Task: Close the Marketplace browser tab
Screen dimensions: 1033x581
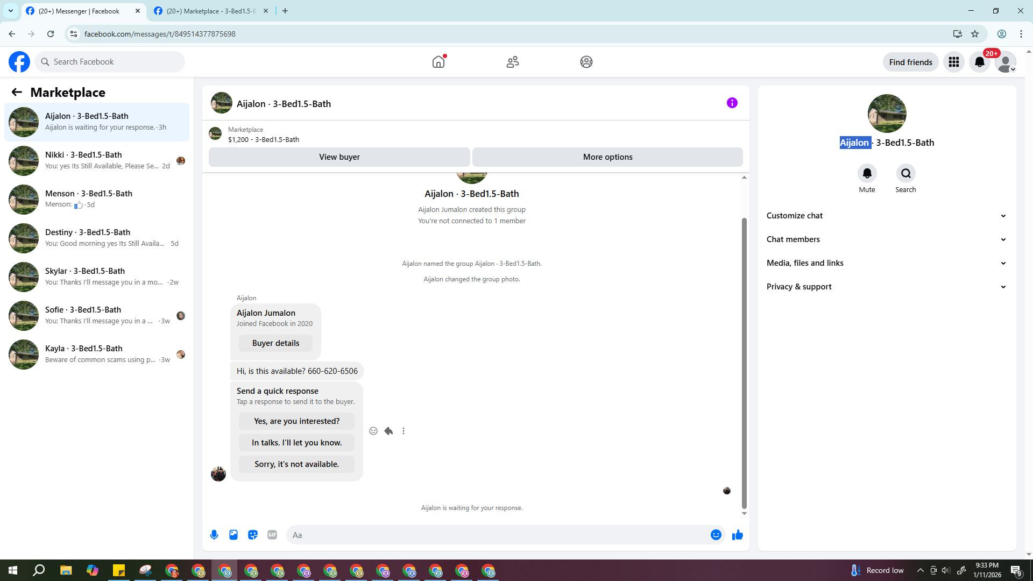Action: coord(265,11)
